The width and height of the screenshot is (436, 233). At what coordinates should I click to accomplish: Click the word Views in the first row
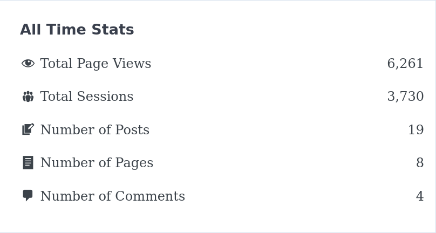[132, 64]
